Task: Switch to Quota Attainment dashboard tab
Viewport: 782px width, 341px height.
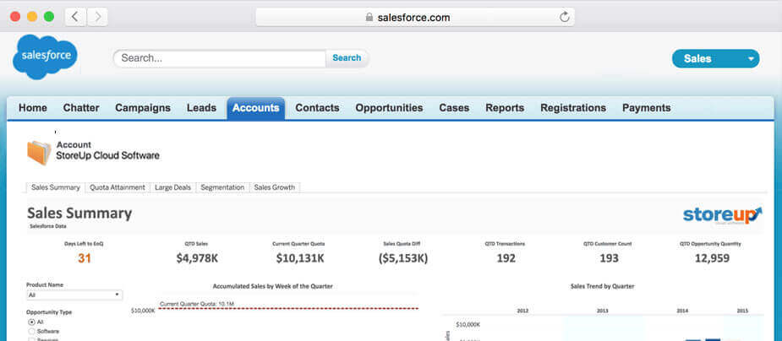Action: (118, 187)
